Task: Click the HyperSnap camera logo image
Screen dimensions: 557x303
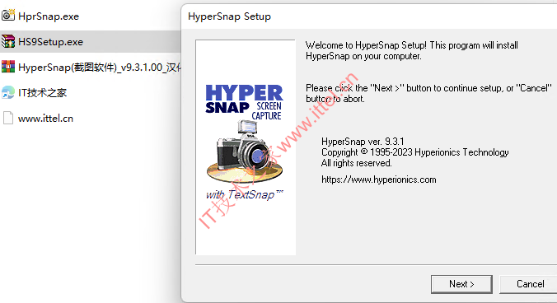Action: point(246,147)
